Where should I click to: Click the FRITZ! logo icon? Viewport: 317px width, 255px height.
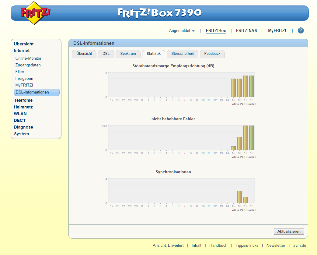pyautogui.click(x=35, y=13)
